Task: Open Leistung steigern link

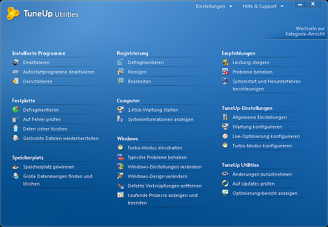Action: pos(251,62)
